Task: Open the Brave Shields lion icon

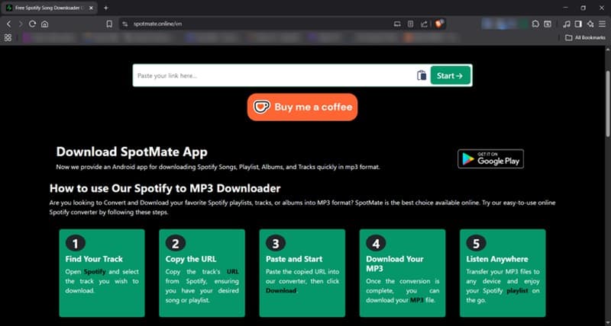Action: pyautogui.click(x=440, y=24)
